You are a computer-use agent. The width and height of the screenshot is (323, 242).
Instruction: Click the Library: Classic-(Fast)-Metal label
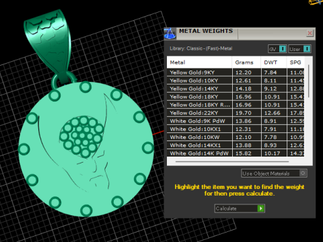click(201, 48)
